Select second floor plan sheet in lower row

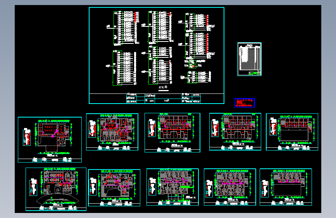tap(114, 188)
